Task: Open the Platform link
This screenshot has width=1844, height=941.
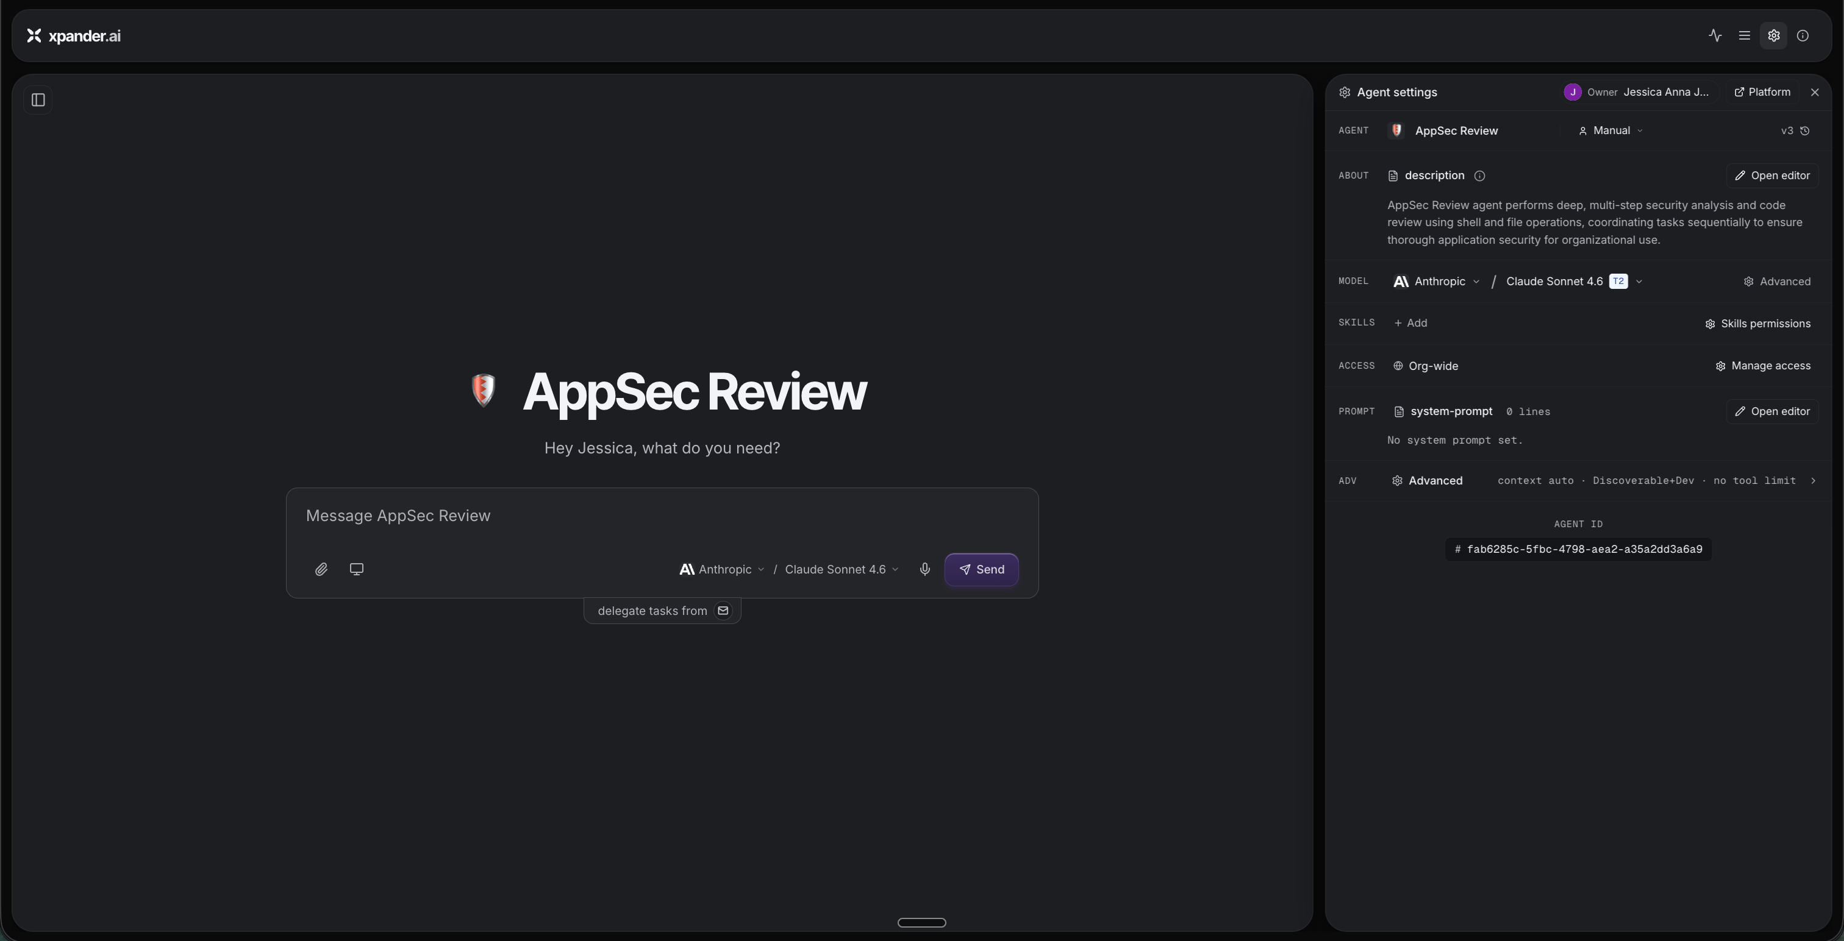Action: [x=1762, y=92]
